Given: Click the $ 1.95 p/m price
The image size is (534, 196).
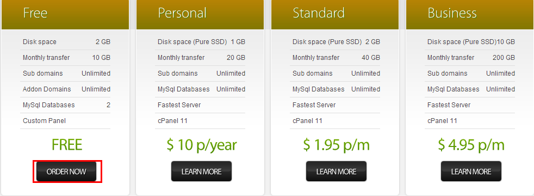Looking at the screenshot, I should coord(336,145).
